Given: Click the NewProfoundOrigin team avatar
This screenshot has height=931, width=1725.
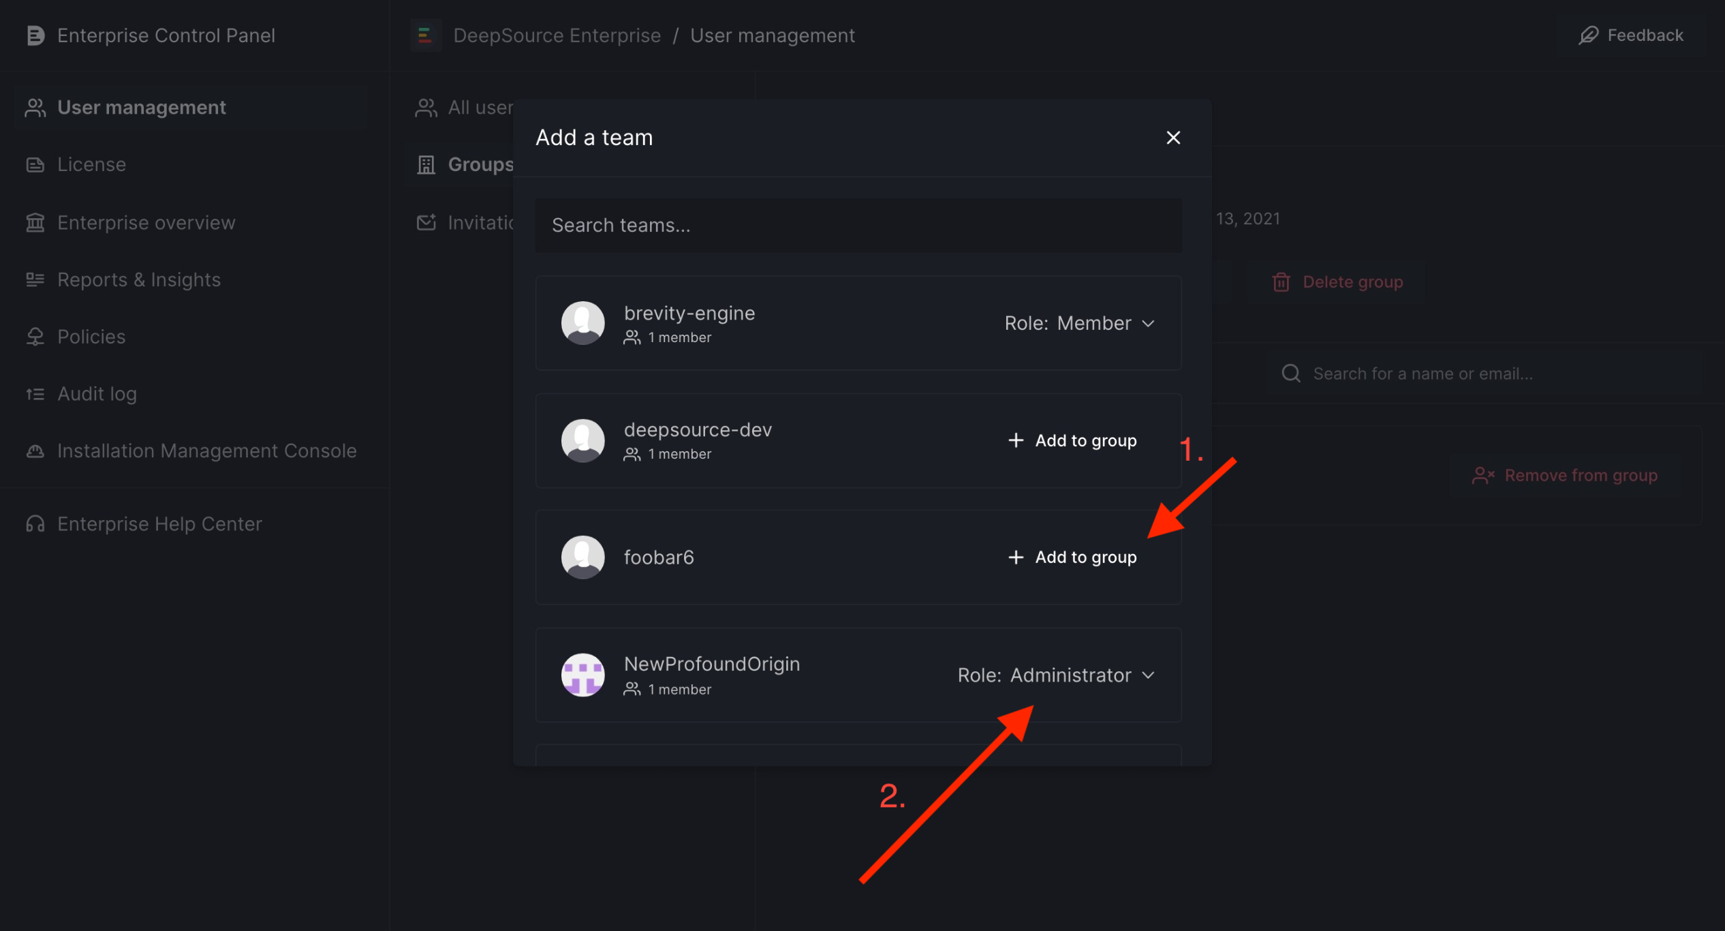Looking at the screenshot, I should [x=582, y=674].
